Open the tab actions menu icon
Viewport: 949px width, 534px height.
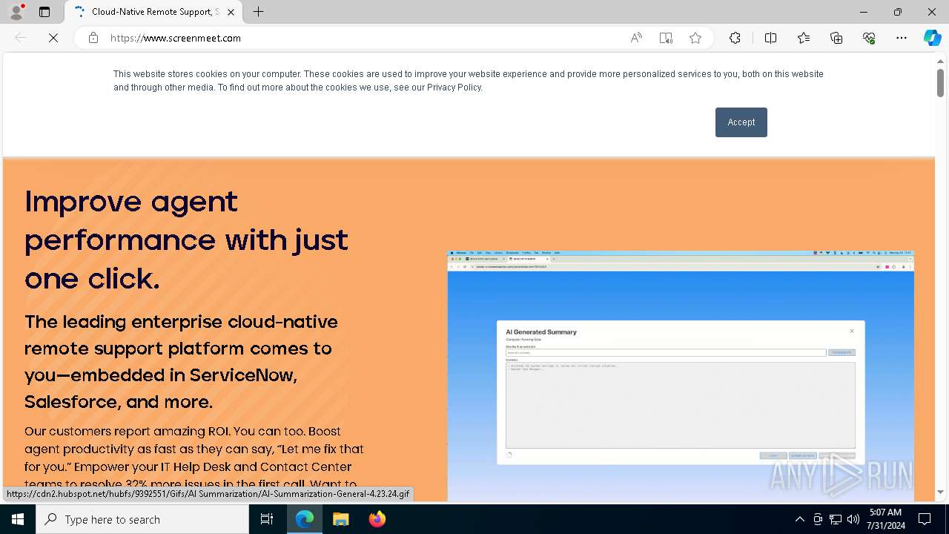pos(44,12)
